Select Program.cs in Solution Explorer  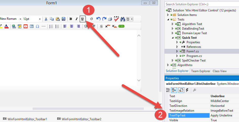[x=194, y=56]
